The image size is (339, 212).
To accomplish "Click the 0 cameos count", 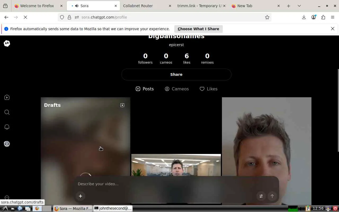I will pyautogui.click(x=166, y=59).
